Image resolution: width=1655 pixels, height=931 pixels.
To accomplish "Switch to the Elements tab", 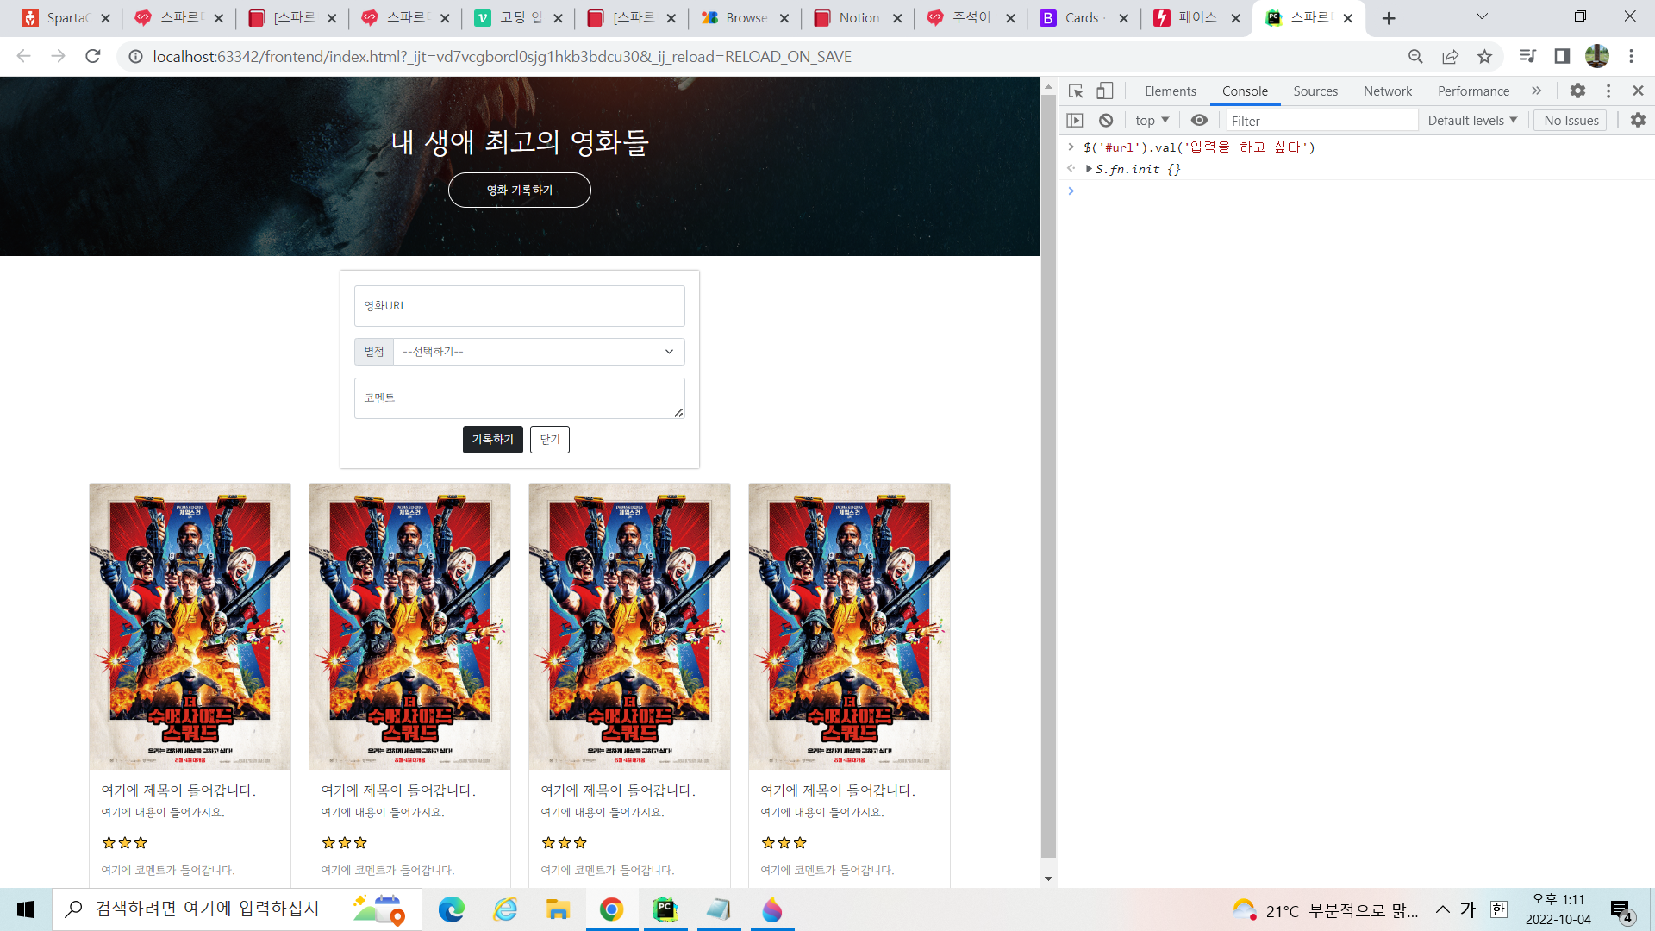I will pos(1170,91).
